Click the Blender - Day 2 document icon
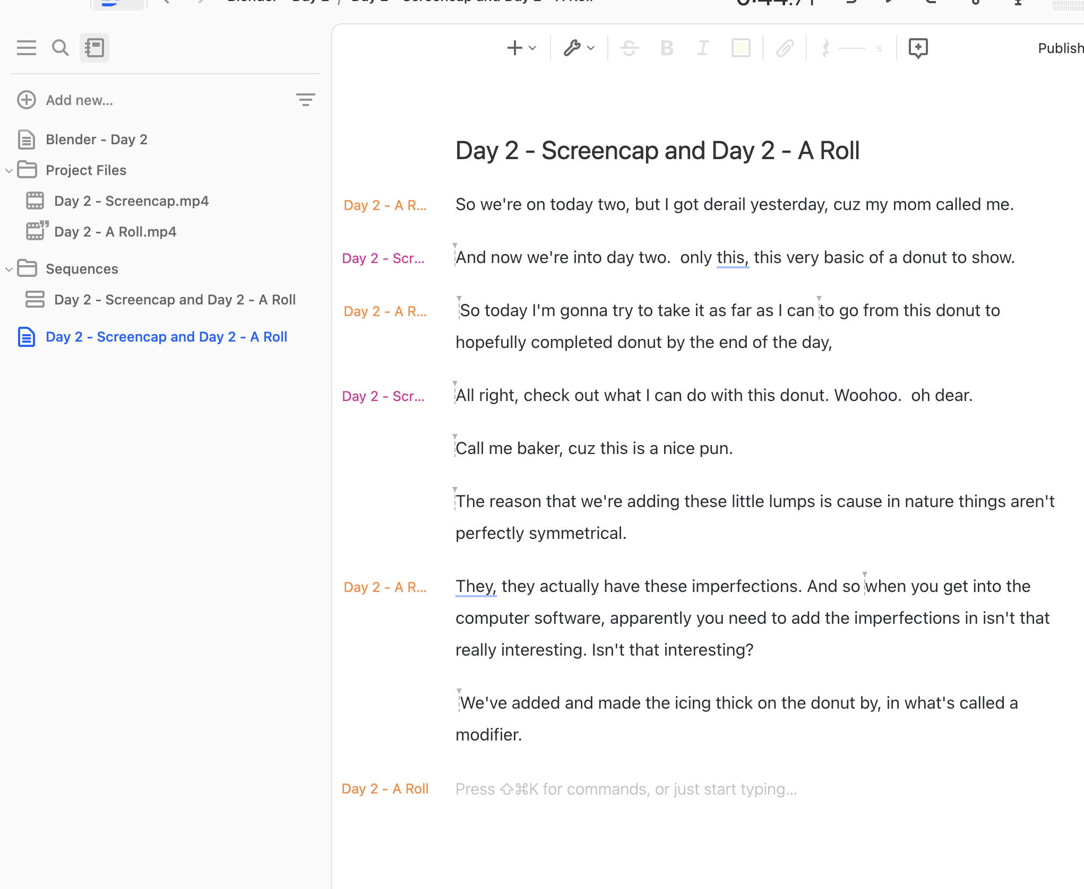Screen dimensions: 1084x889 27,140
